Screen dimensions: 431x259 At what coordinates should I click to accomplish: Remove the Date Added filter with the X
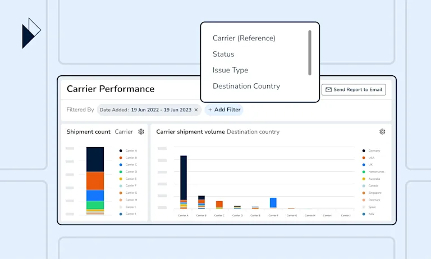196,110
